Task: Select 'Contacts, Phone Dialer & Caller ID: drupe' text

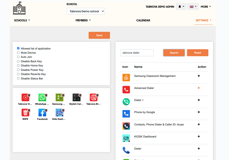Action: pos(159,124)
